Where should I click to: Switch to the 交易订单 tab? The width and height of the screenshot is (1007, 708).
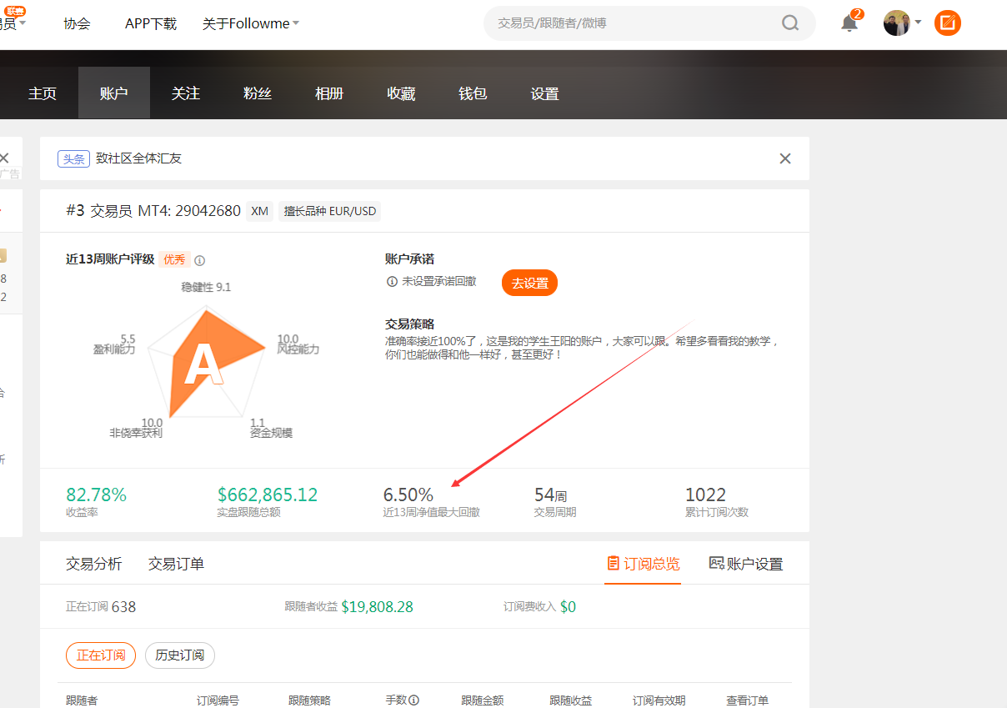177,564
